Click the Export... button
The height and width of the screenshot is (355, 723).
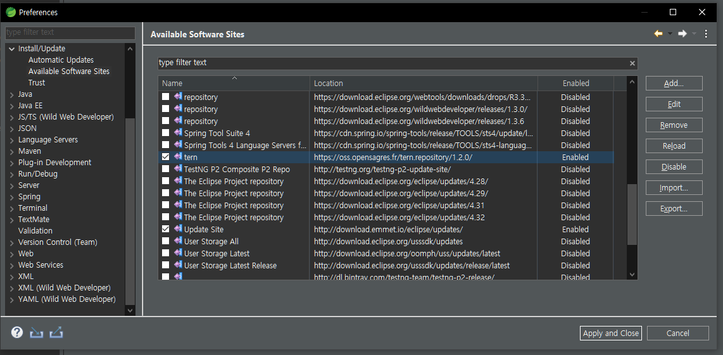click(674, 208)
